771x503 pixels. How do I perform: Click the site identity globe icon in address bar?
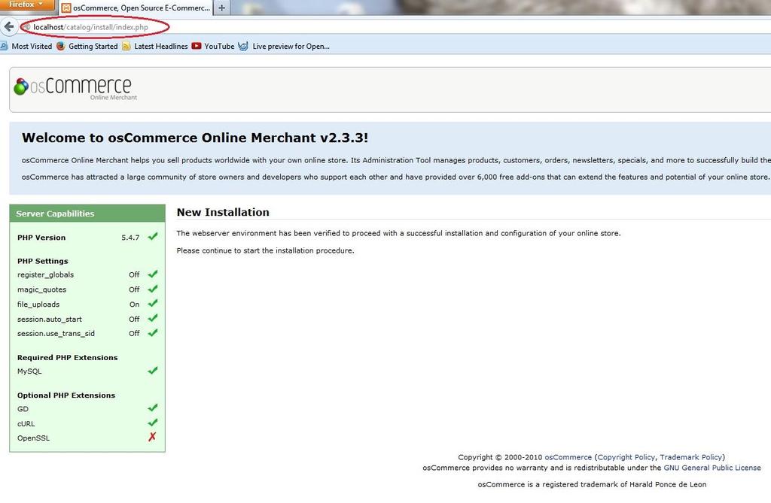tap(26, 27)
